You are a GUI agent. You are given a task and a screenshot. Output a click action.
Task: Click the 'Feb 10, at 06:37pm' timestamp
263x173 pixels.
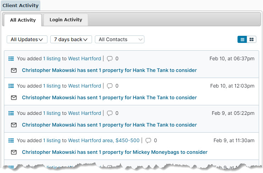232,58
